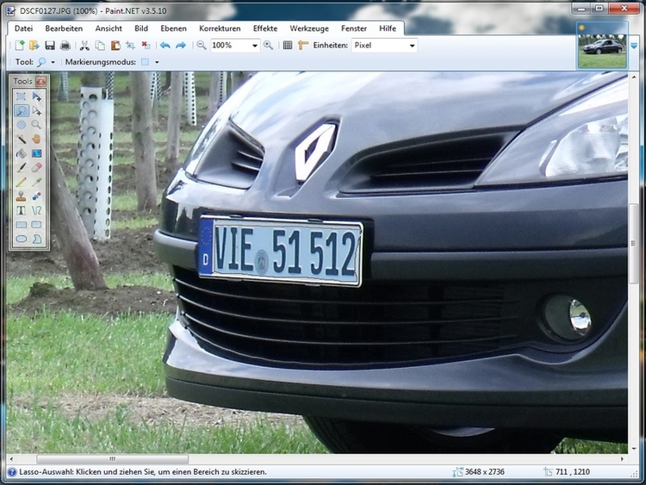Click the Copy toolbar icon

(100, 46)
